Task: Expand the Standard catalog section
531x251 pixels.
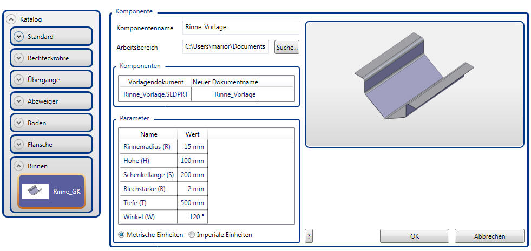Action: 18,37
